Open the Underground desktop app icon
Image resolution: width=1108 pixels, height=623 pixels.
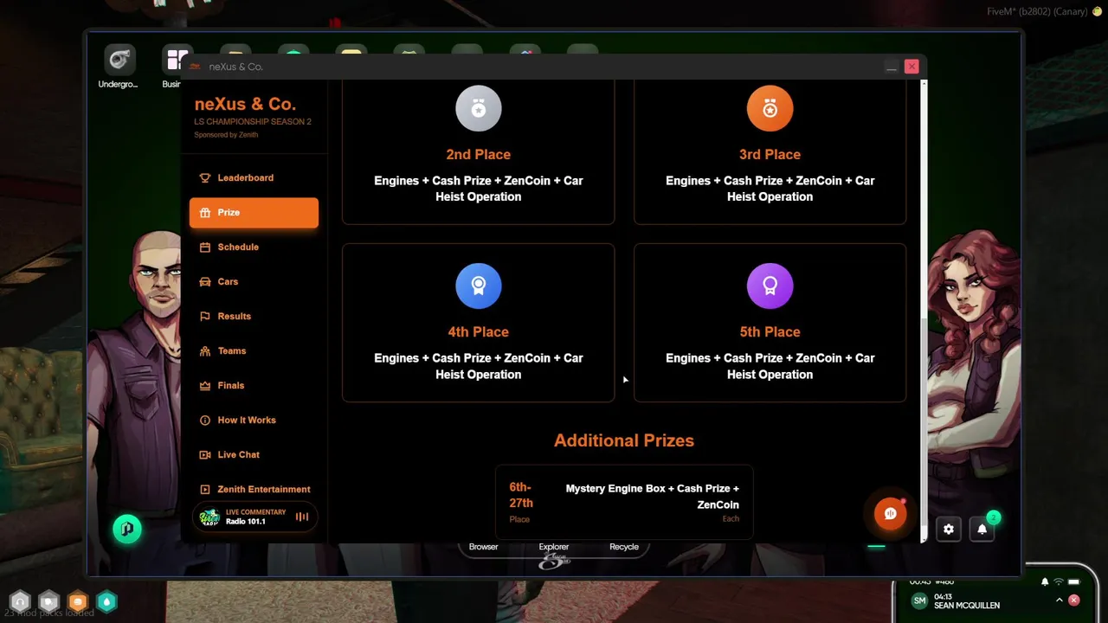point(119,60)
